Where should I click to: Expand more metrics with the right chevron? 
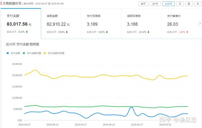click(x=200, y=23)
